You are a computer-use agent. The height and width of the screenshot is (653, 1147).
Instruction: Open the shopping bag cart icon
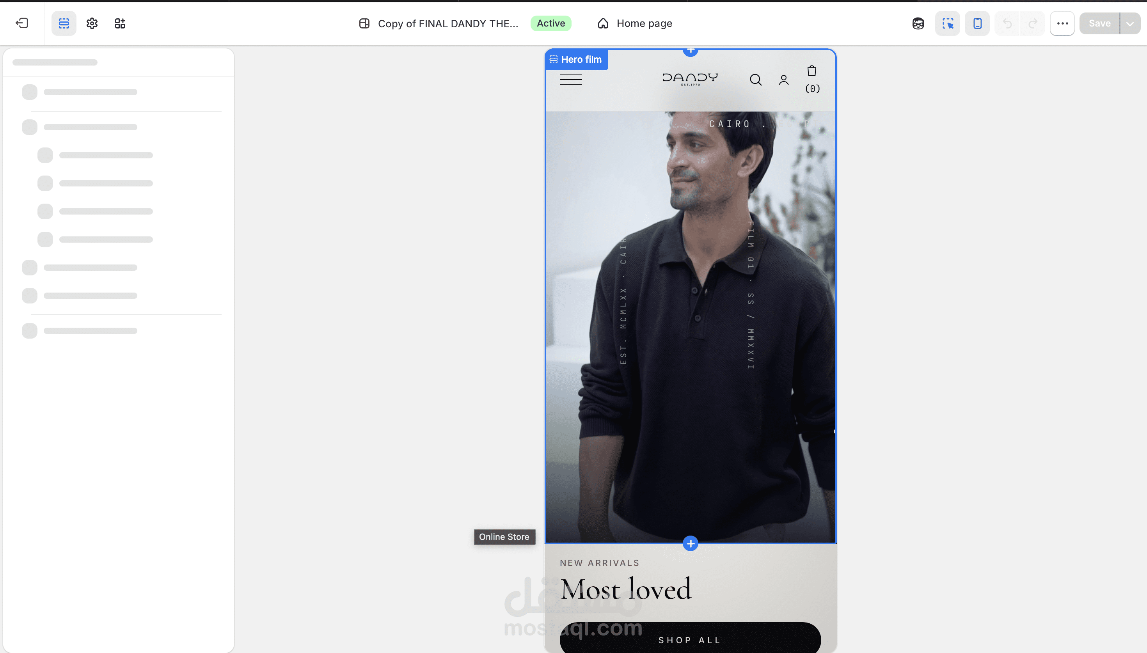pyautogui.click(x=811, y=71)
